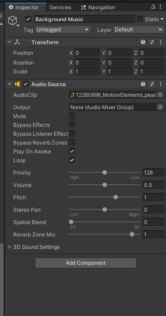Image resolution: width=166 pixels, height=316 pixels.
Task: Click the Spatial Blend value field
Action: click(154, 222)
